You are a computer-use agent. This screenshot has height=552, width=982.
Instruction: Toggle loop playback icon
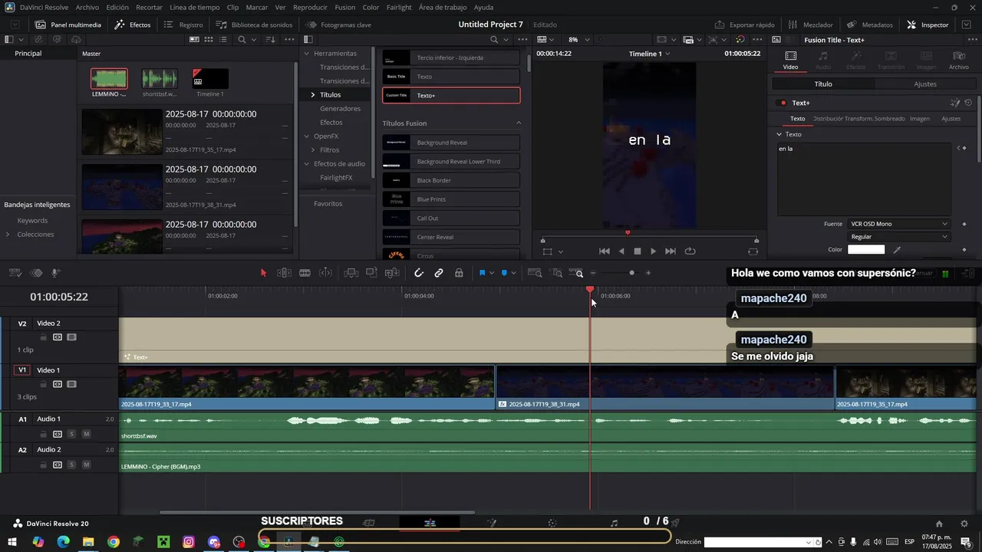(690, 251)
